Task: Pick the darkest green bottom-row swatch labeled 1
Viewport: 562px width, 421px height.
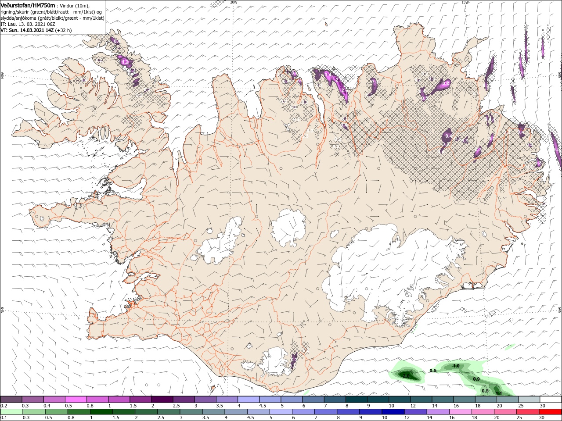Action: (x=101, y=412)
